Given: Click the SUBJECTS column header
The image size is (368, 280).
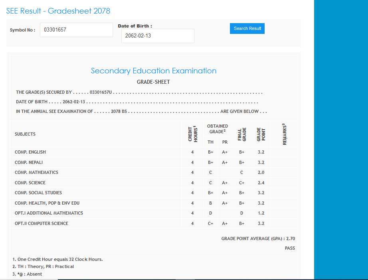Looking at the screenshot, I should click(25, 134).
